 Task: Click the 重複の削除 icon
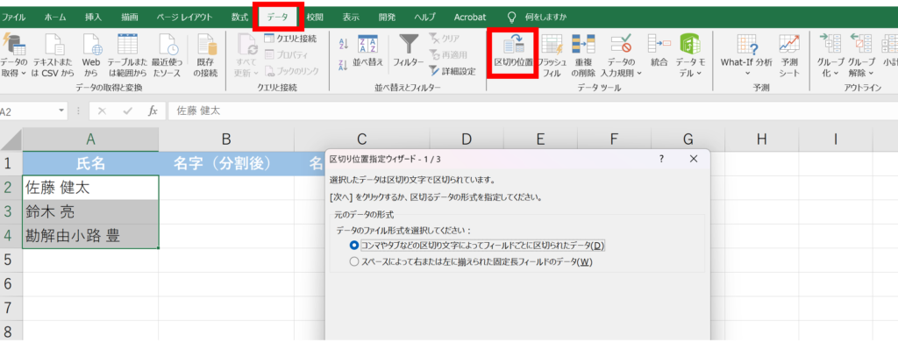point(583,45)
